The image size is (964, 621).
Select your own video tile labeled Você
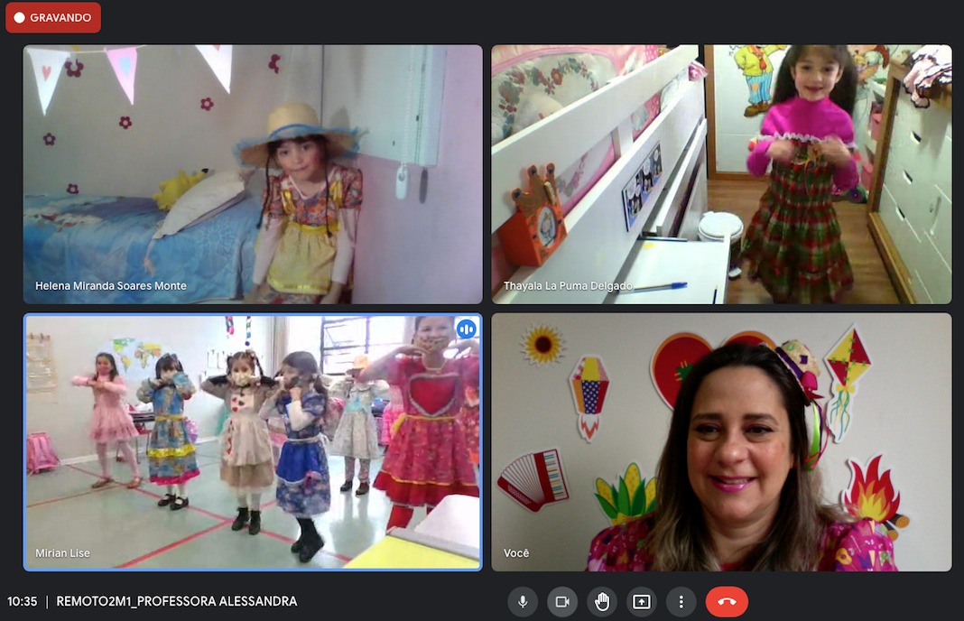tap(721, 442)
